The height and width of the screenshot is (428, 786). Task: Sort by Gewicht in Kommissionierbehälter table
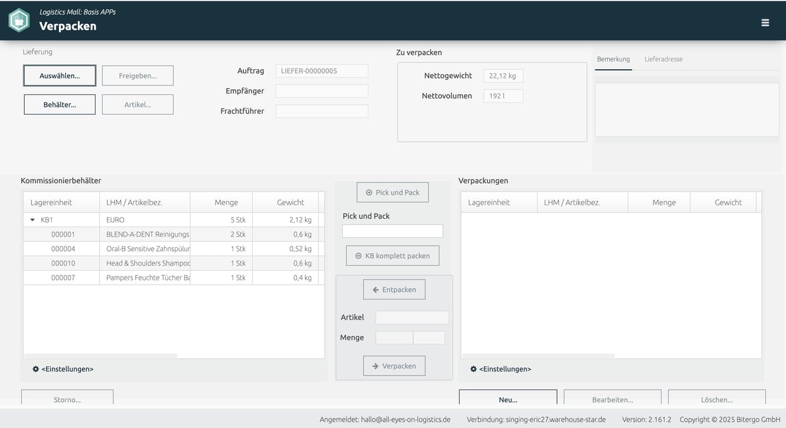click(x=285, y=202)
